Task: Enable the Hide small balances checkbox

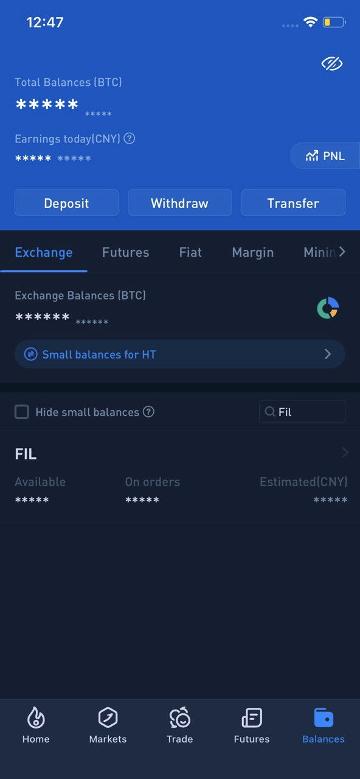Action: tap(22, 412)
